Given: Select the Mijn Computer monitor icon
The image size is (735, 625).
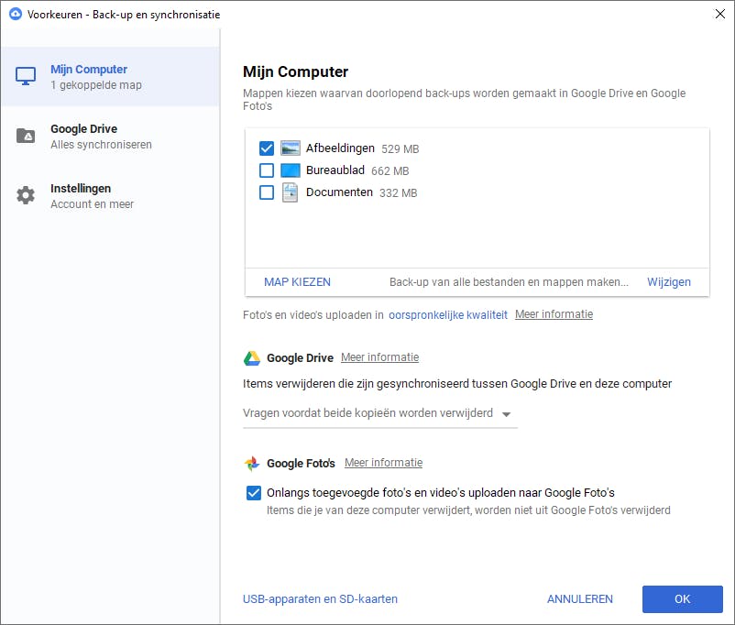Looking at the screenshot, I should pyautogui.click(x=25, y=76).
